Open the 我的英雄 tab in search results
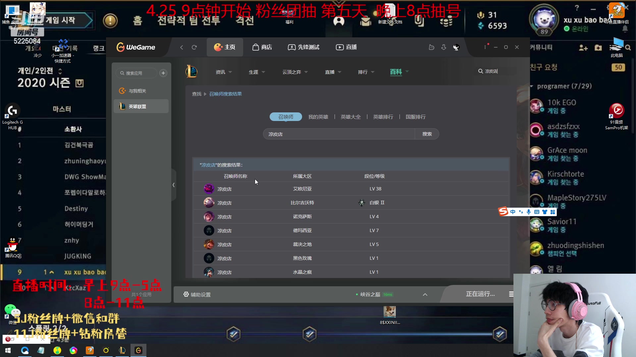The image size is (636, 357). [318, 117]
